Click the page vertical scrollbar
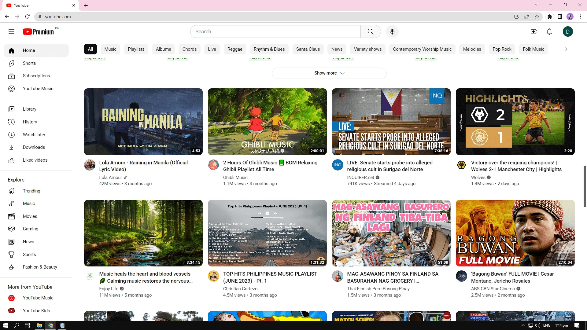 (585, 186)
